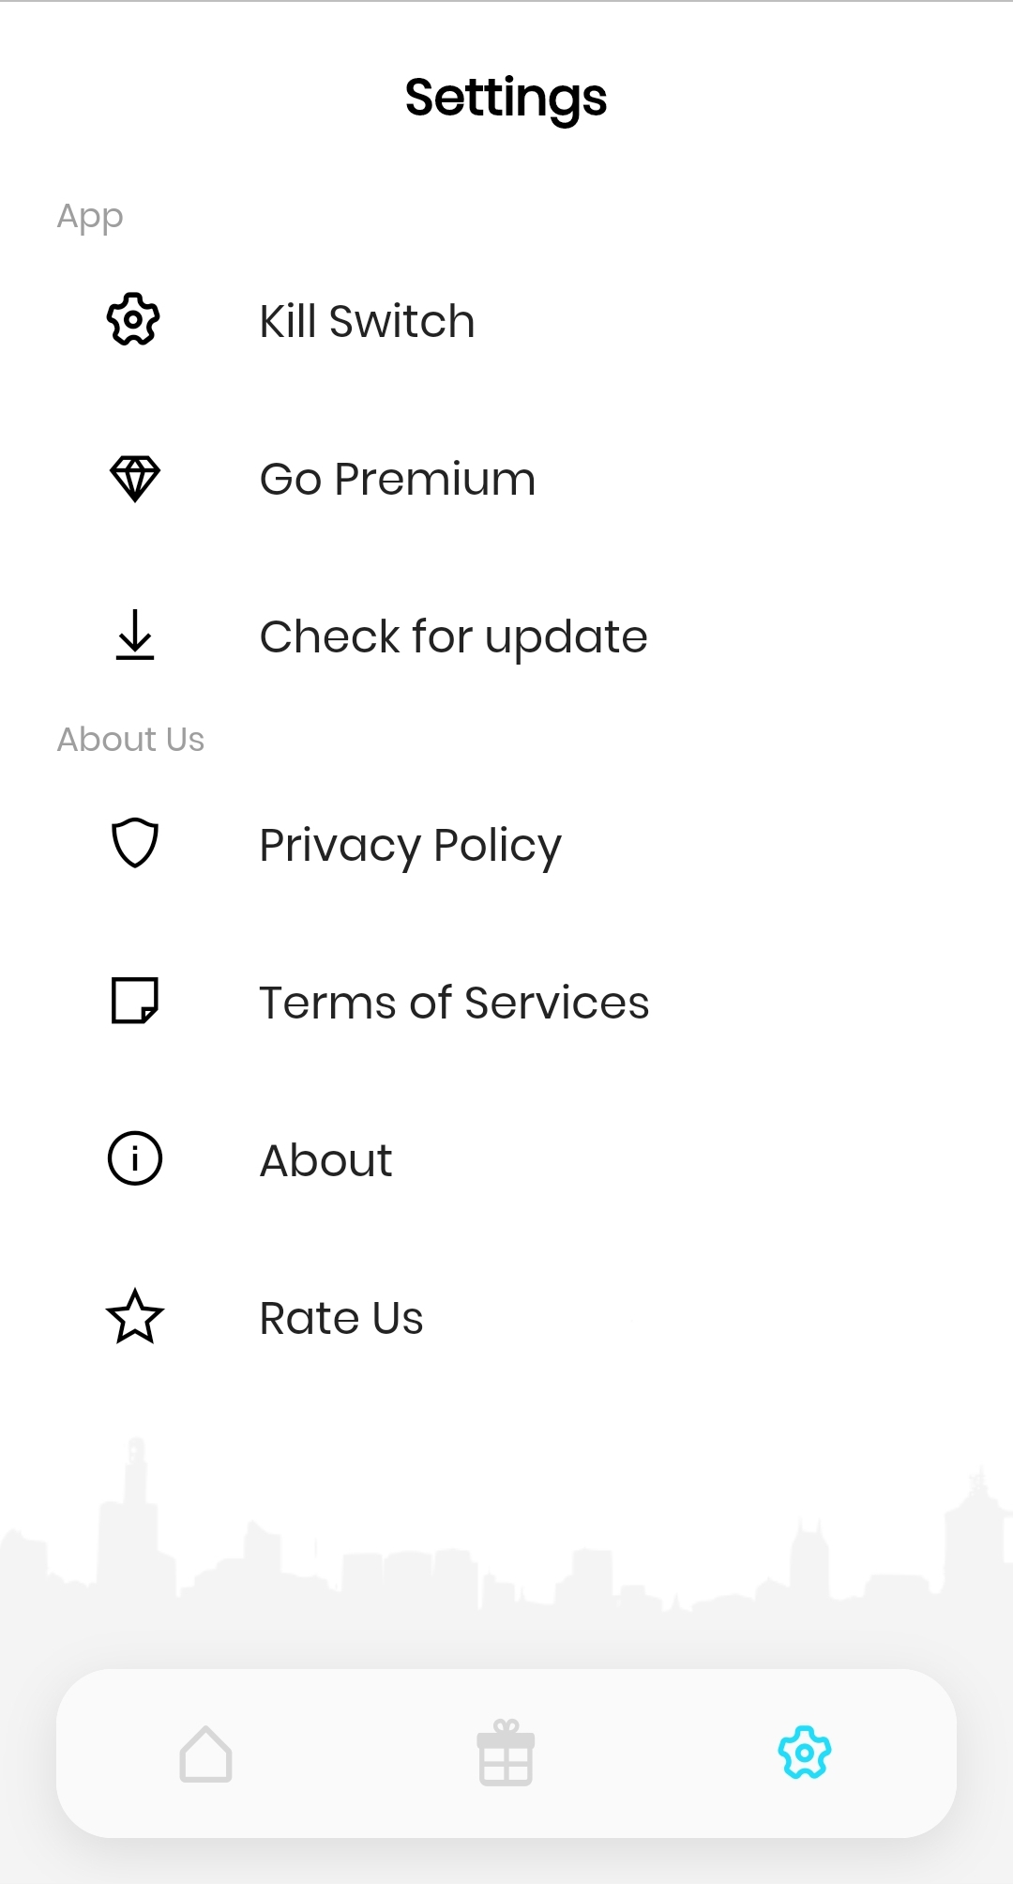Open the gift rewards tab
The width and height of the screenshot is (1013, 1884).
click(x=506, y=1753)
